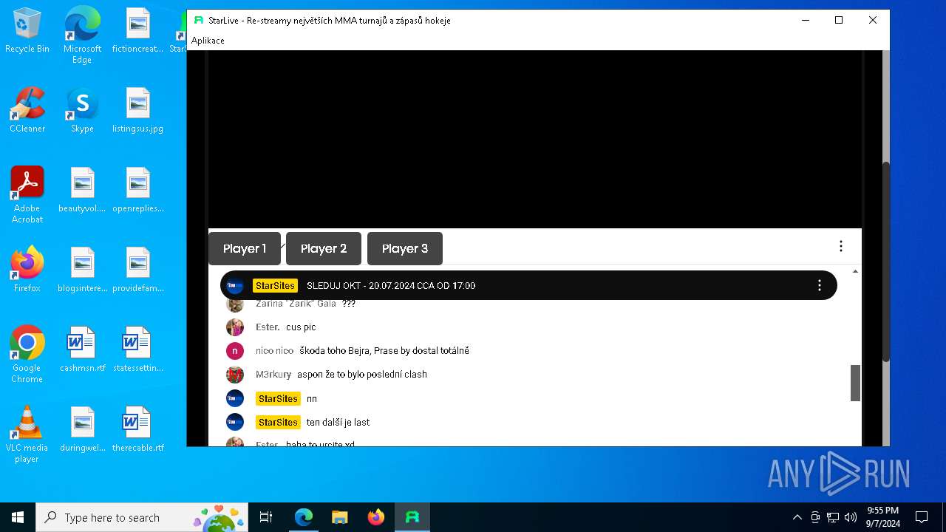Open Google Chrome desktop shortcut
946x532 pixels.
pos(27,355)
